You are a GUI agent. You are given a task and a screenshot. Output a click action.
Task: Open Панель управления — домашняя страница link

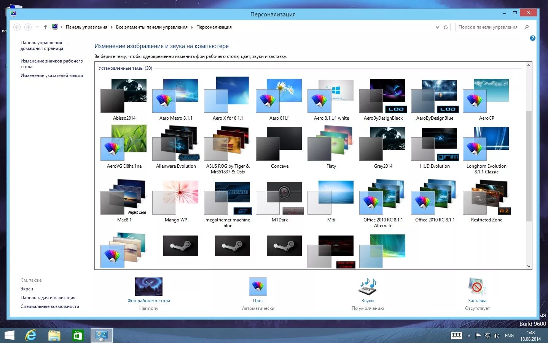point(44,45)
